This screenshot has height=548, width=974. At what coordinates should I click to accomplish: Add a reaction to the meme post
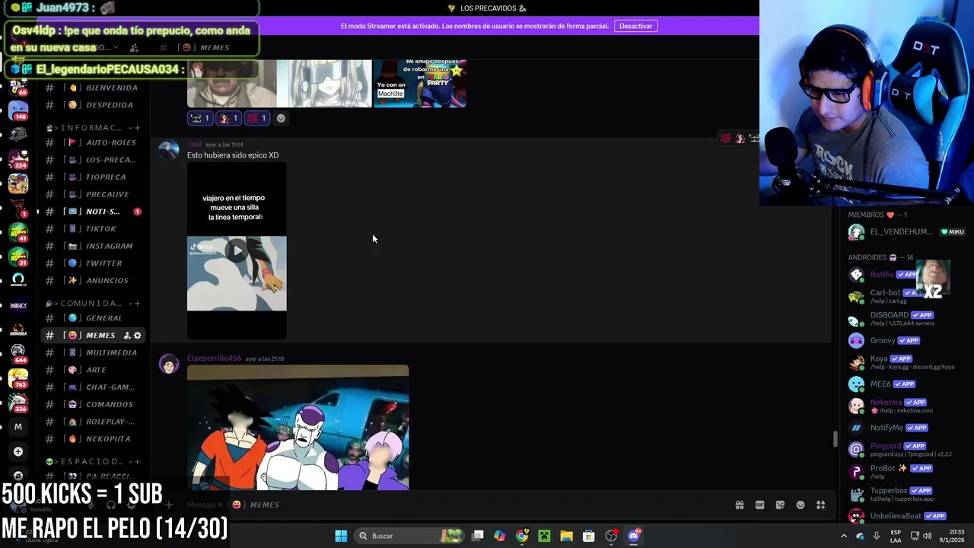(x=281, y=118)
